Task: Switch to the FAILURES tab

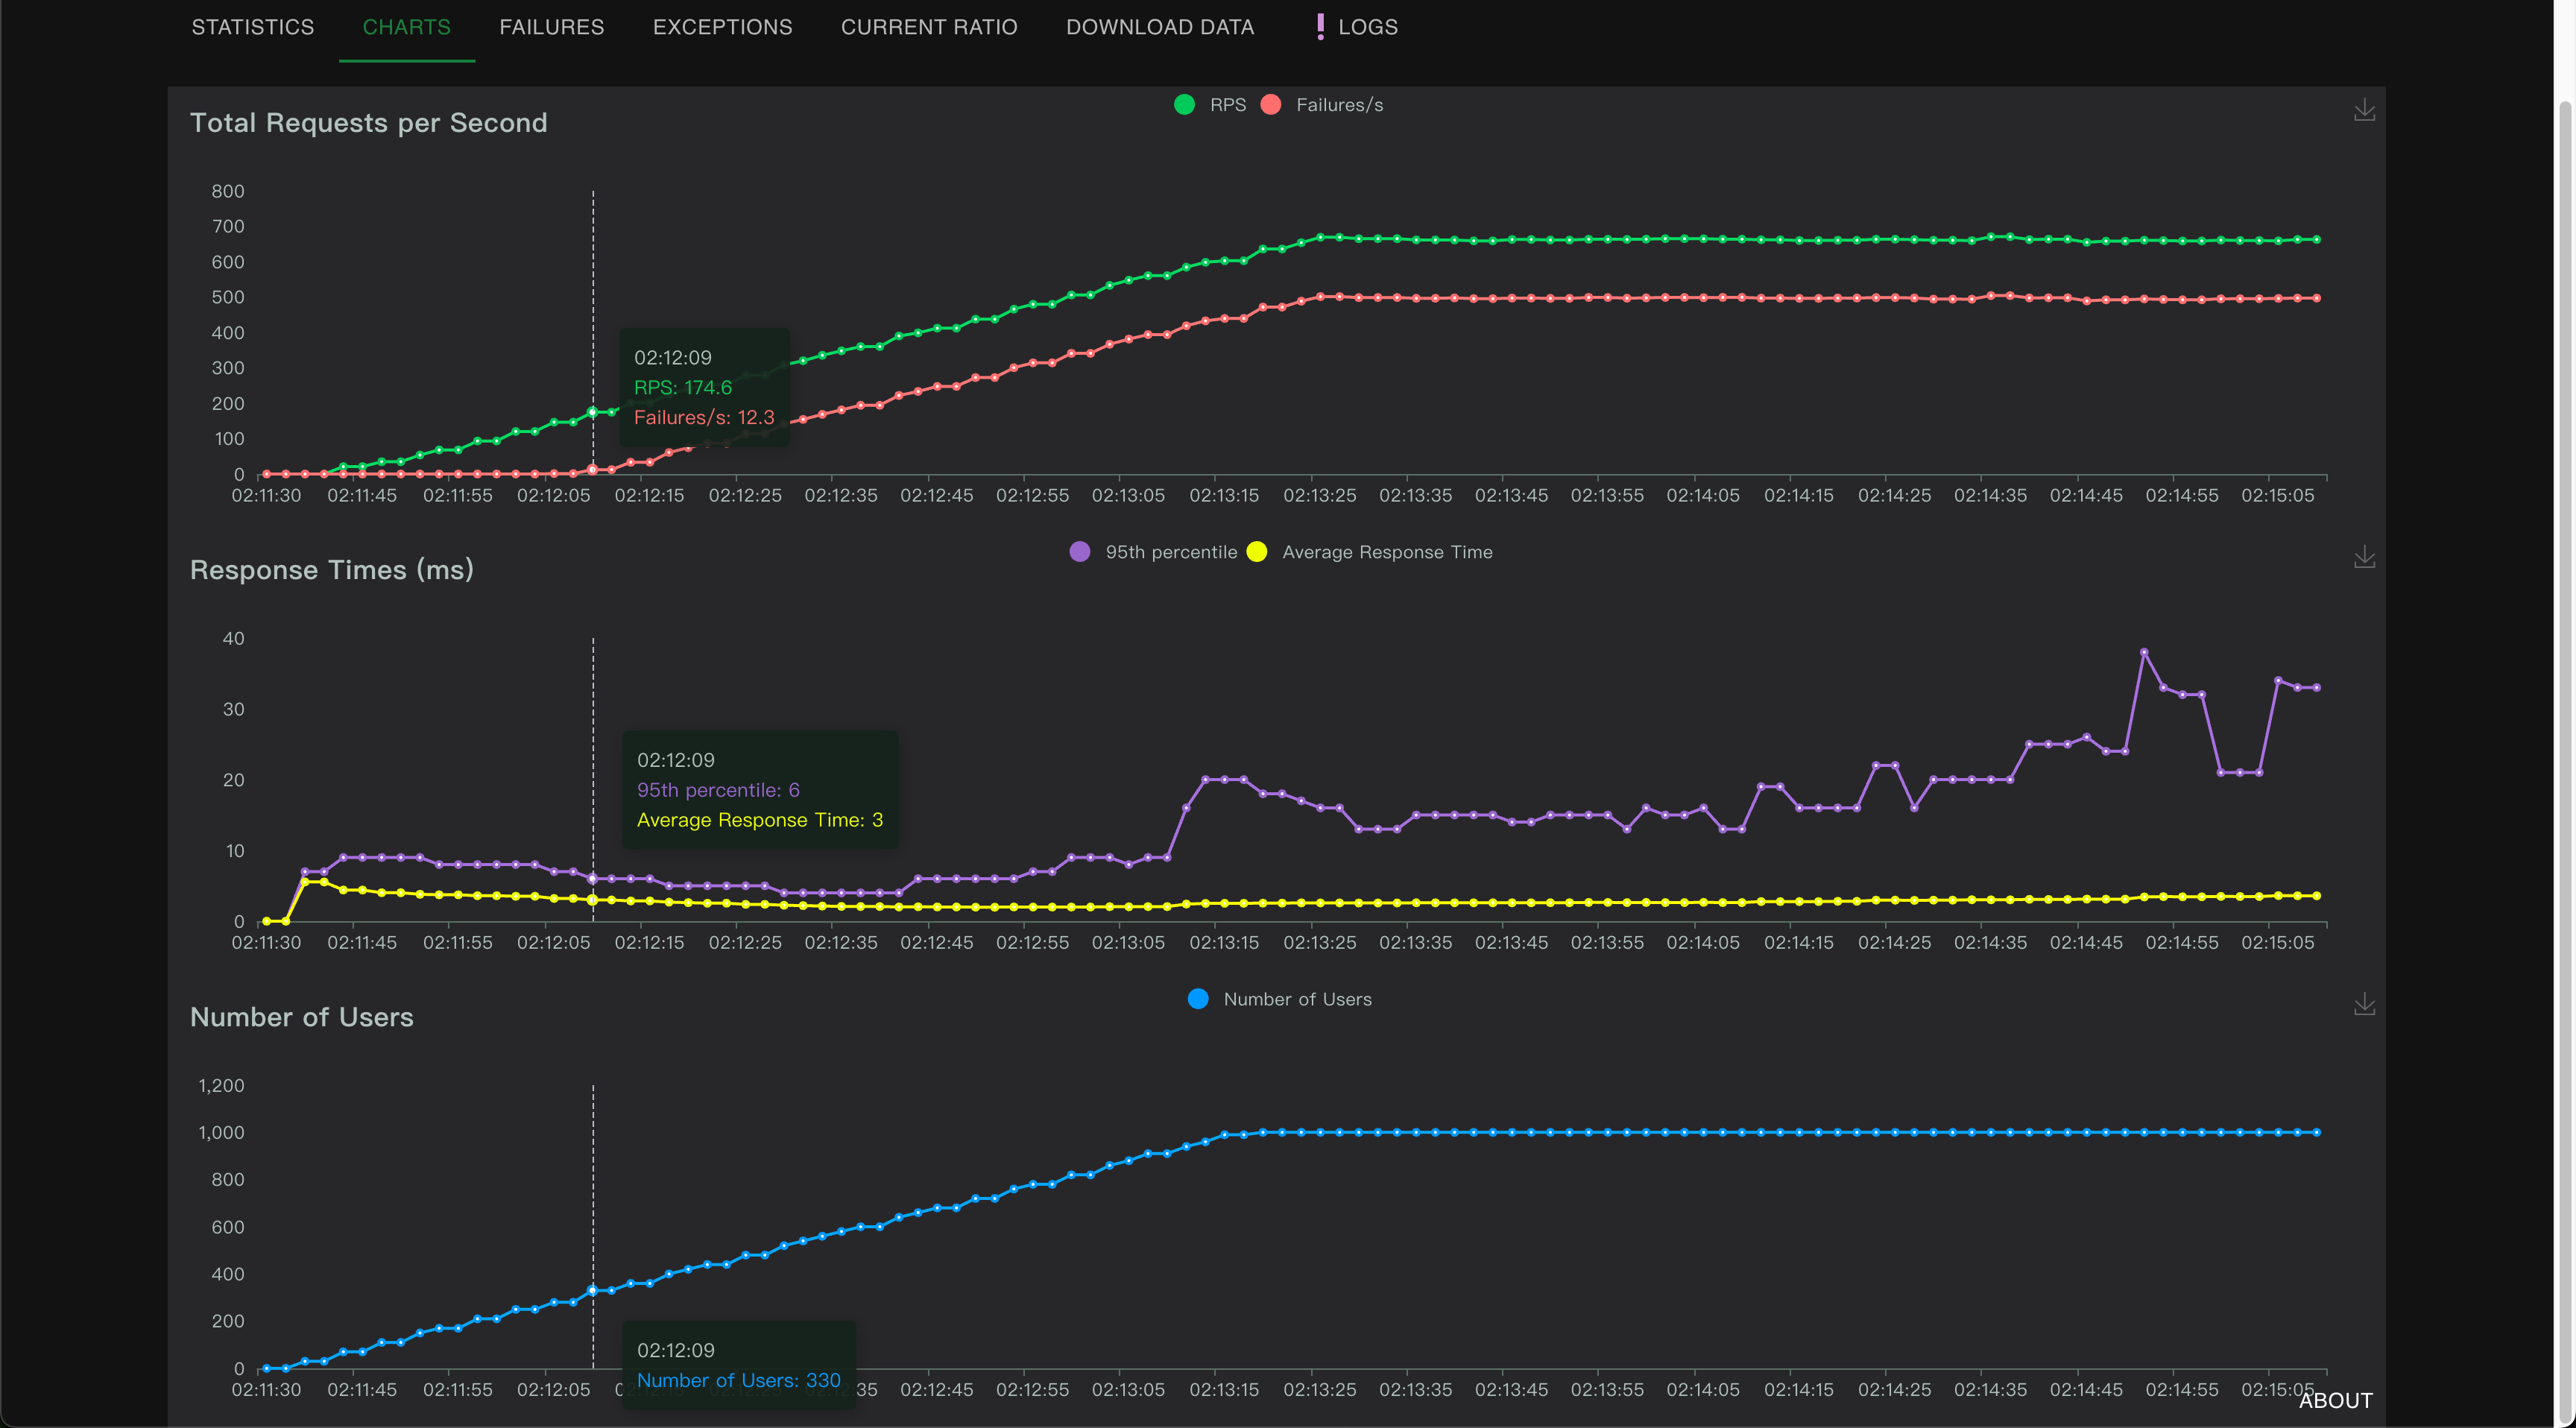Action: 551,27
